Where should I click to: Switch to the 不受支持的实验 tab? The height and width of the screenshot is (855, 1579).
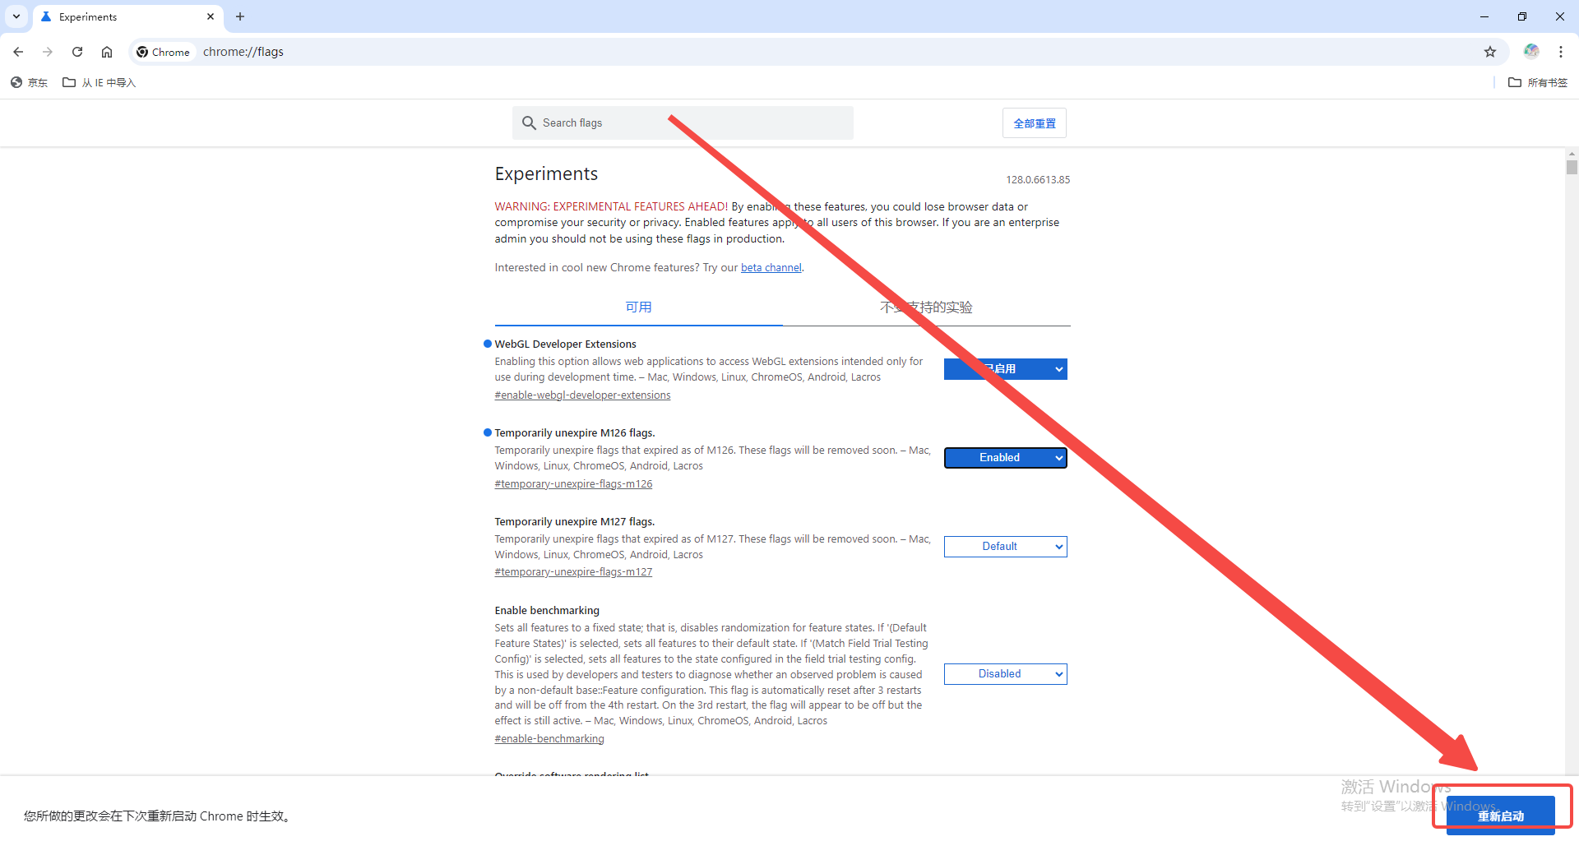pyautogui.click(x=926, y=307)
